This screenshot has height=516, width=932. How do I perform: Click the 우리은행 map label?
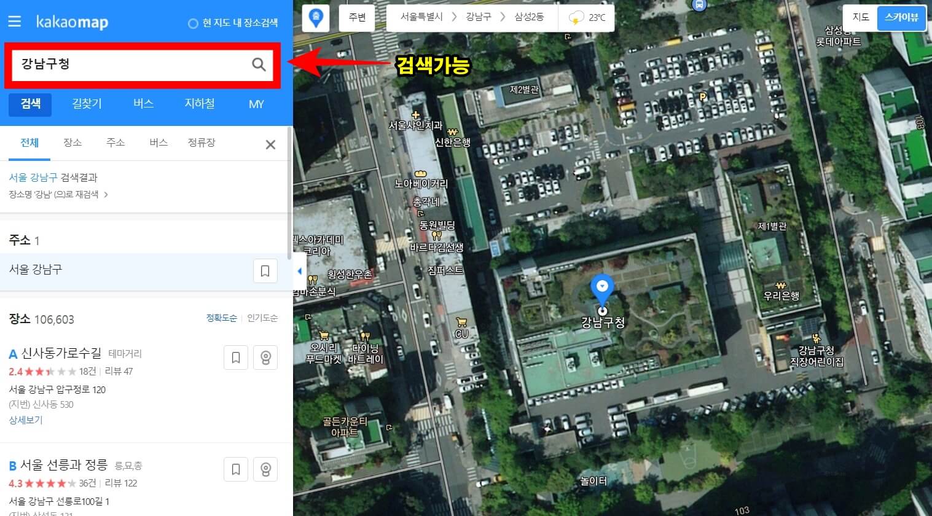click(781, 295)
